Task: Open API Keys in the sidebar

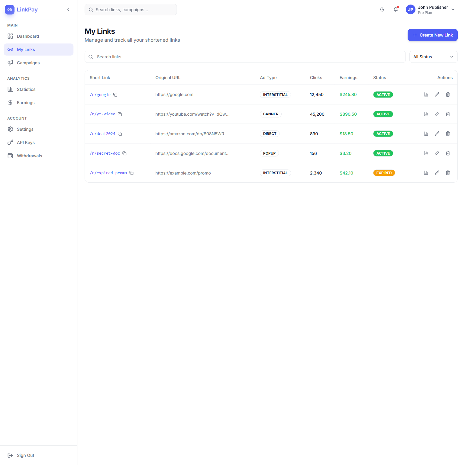Action: click(x=38, y=143)
